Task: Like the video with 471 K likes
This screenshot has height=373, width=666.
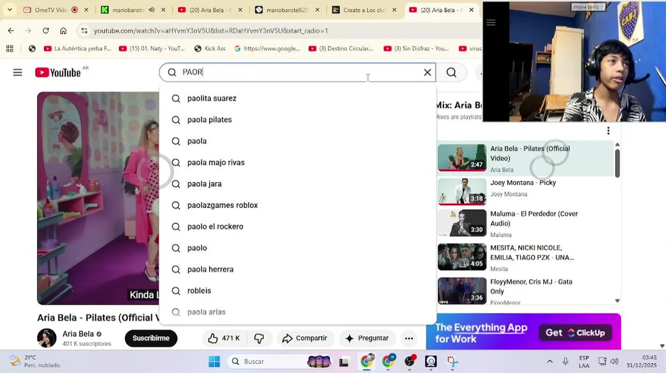Action: (x=224, y=338)
